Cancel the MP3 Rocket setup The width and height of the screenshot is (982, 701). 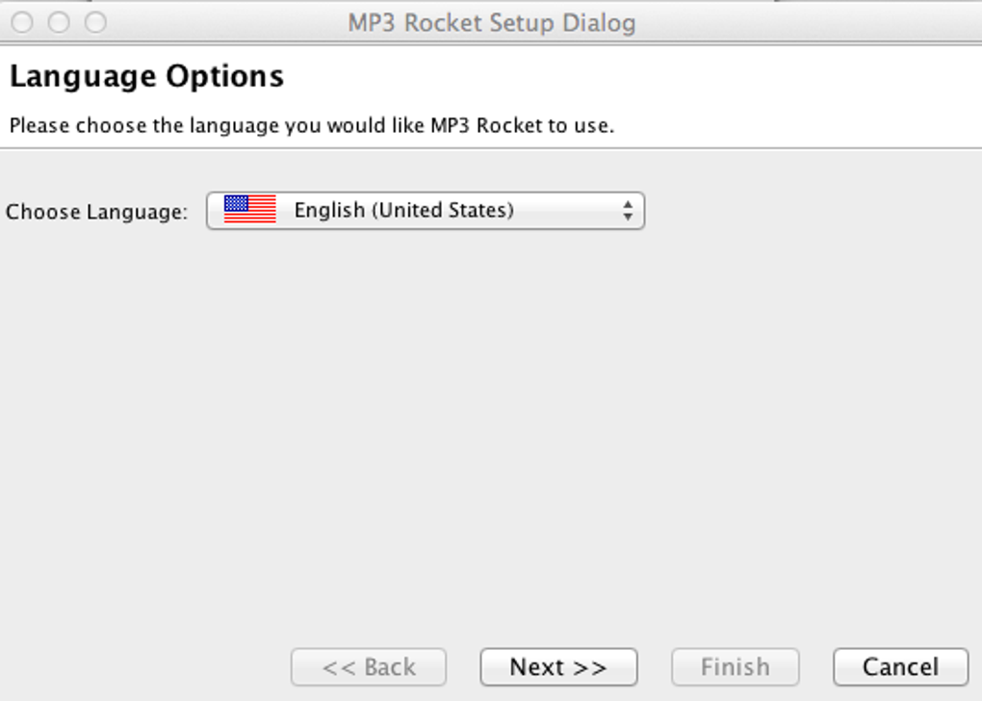tap(900, 667)
